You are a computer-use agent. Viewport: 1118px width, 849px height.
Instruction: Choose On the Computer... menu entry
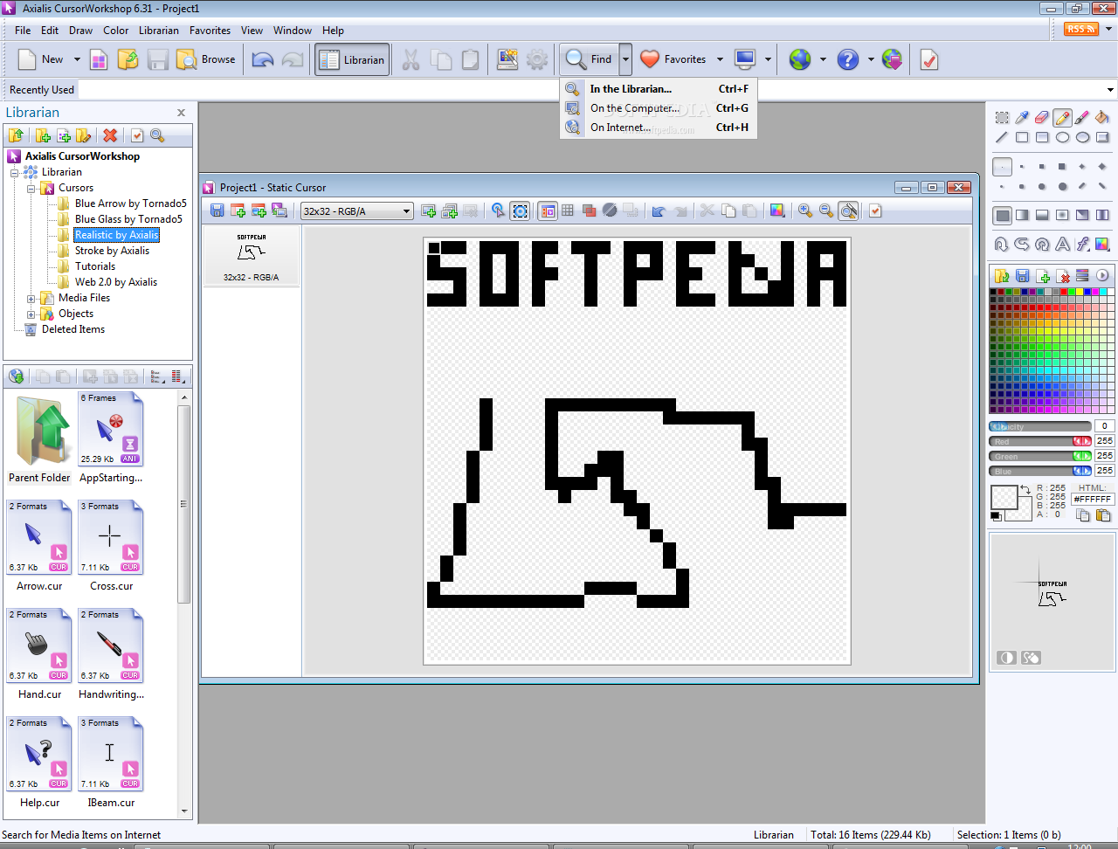tap(659, 107)
